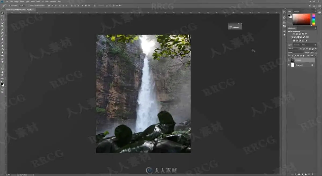Switch to the Channels tab

[x=297, y=45]
